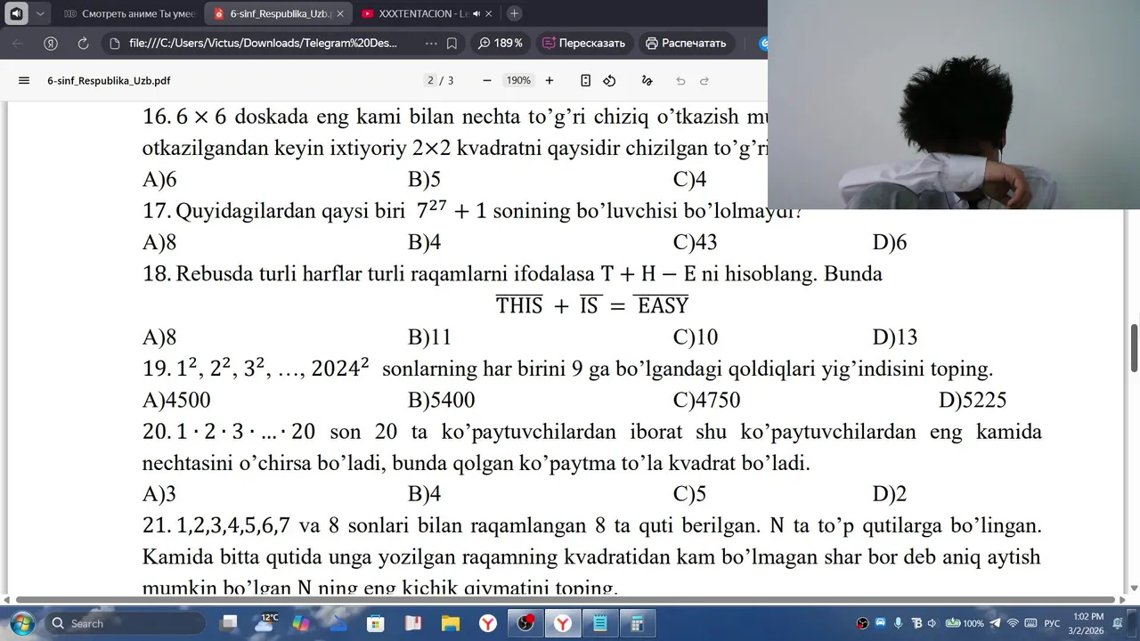Click answer option A)6 in question 16
The width and height of the screenshot is (1140, 641).
click(x=159, y=180)
